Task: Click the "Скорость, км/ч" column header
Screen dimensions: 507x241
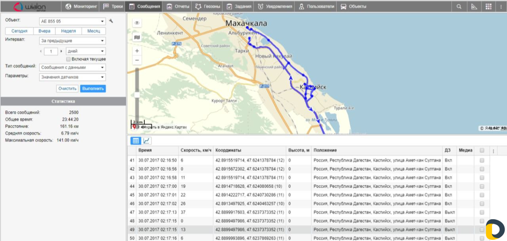Action: [196, 150]
